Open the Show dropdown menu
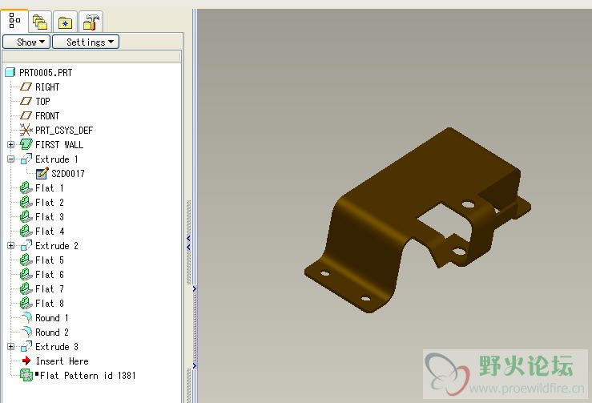Screen dimensions: 592x403 click(26, 42)
